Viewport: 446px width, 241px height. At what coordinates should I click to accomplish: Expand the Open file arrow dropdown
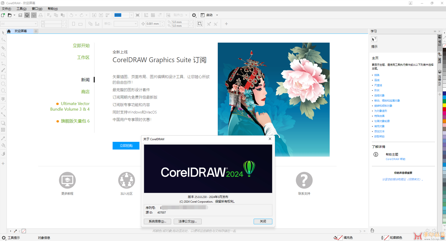coord(14,15)
